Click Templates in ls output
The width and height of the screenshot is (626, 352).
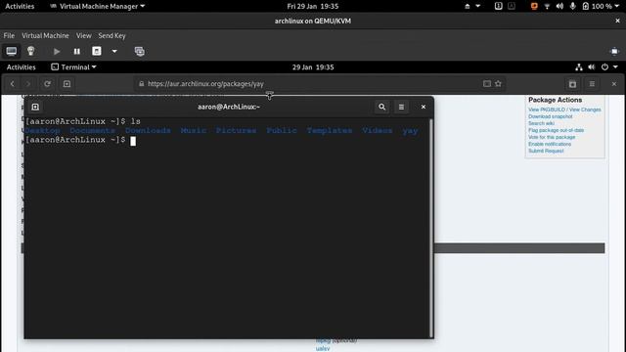pos(330,130)
